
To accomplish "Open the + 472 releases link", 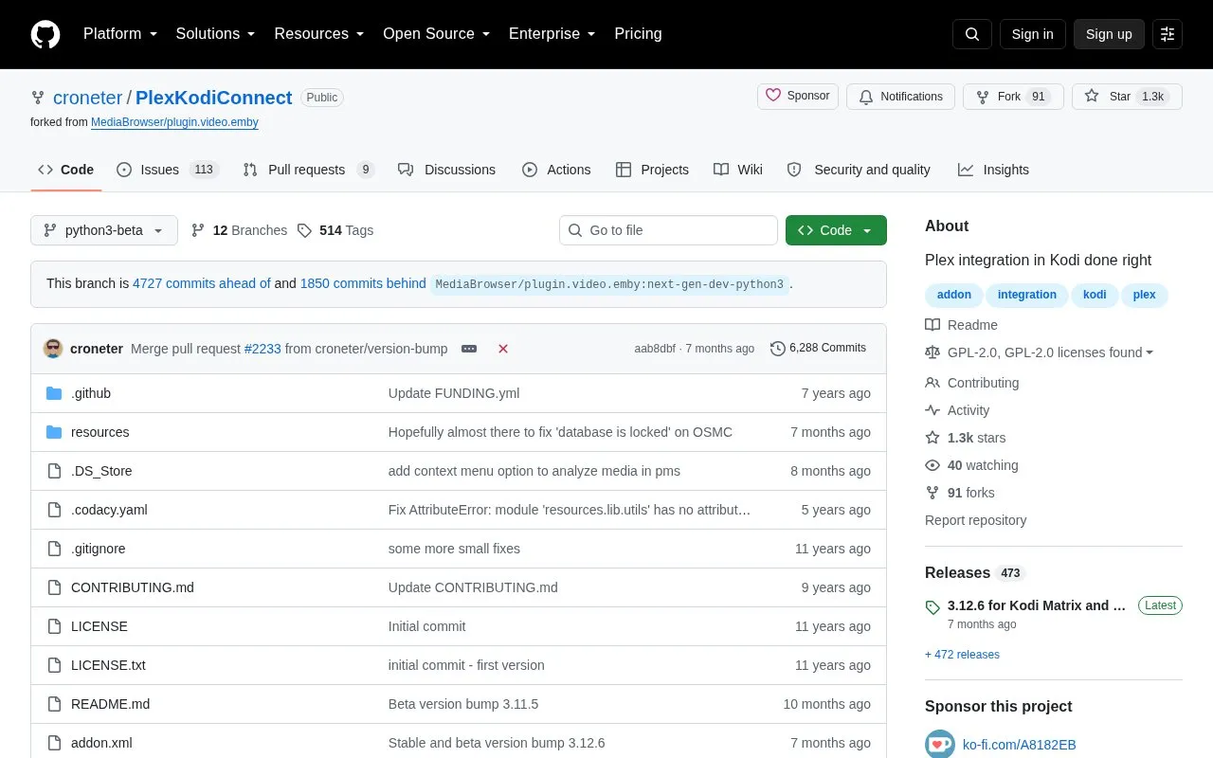I will point(962,655).
